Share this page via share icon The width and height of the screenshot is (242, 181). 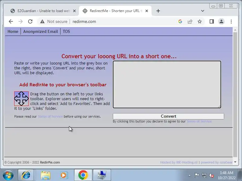190,21
